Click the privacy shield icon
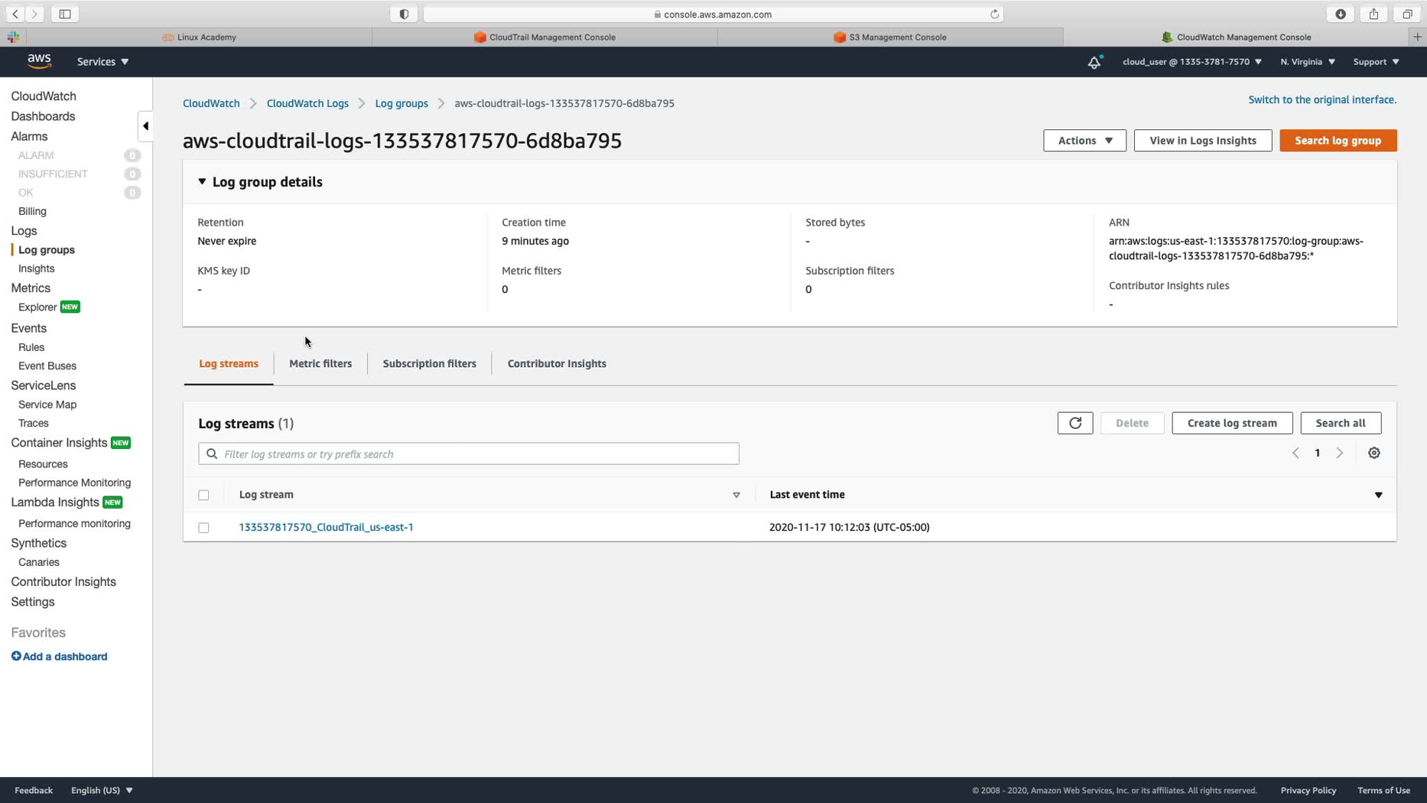This screenshot has height=803, width=1427. click(404, 14)
